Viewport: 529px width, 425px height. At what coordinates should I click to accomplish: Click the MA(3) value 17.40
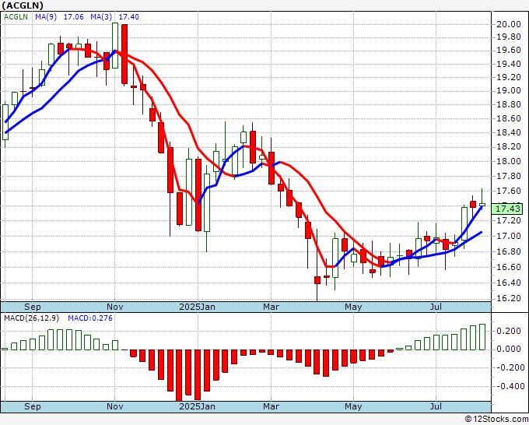coord(129,17)
